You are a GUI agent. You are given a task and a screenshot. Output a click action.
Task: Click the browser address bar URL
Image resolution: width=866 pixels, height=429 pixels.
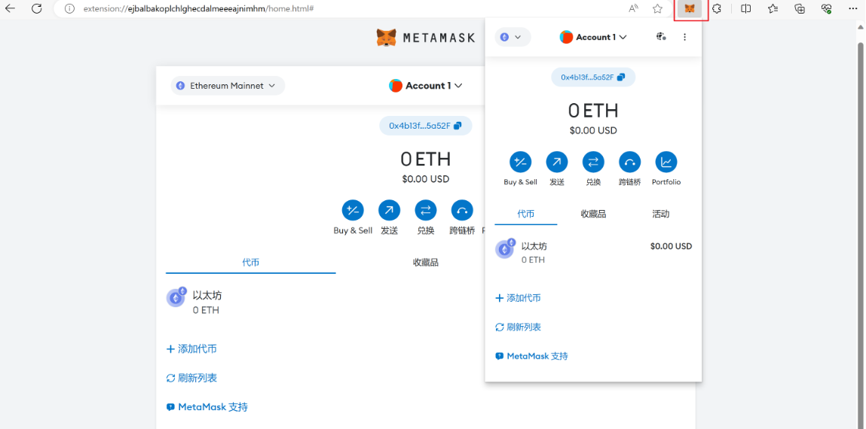[199, 9]
